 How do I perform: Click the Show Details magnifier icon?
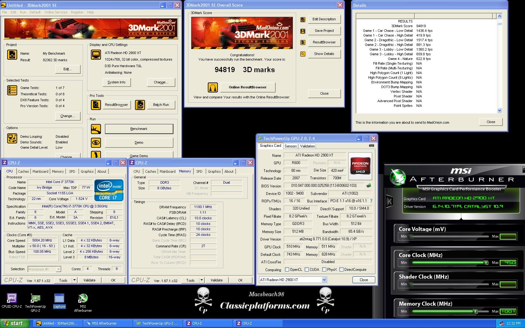pyautogui.click(x=302, y=54)
